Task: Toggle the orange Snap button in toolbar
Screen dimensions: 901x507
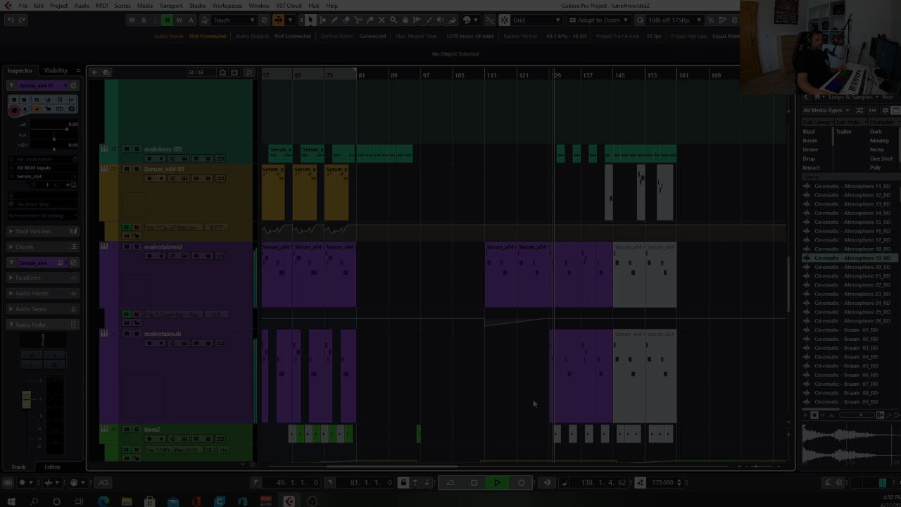Action: pos(278,20)
